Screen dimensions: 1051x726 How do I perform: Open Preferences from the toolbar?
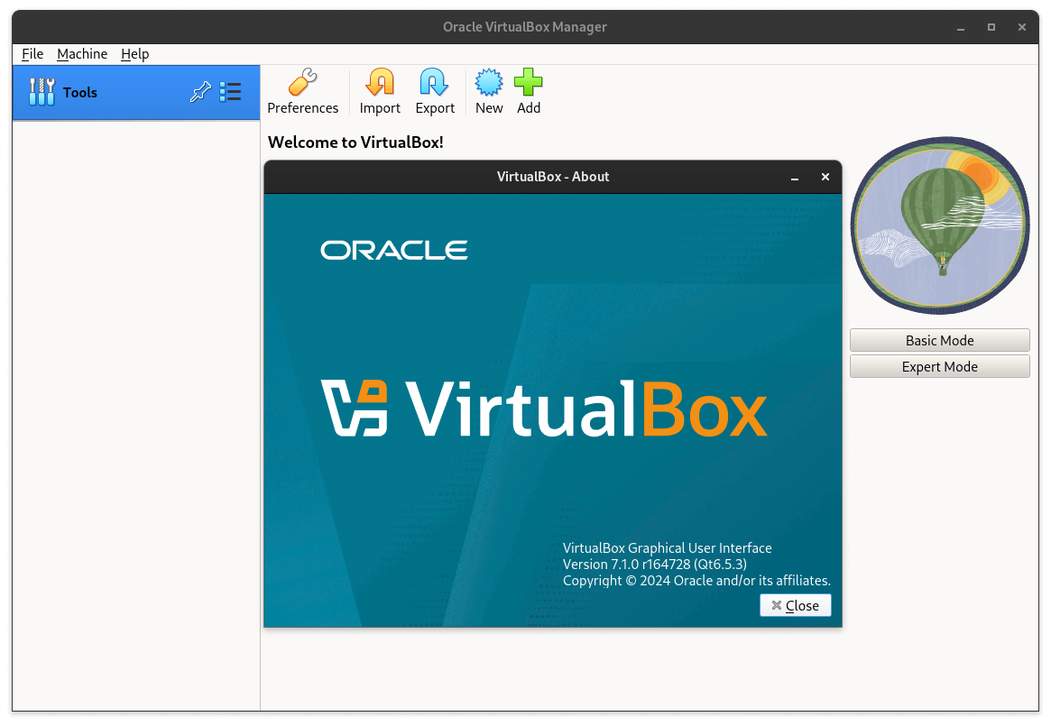tap(303, 90)
